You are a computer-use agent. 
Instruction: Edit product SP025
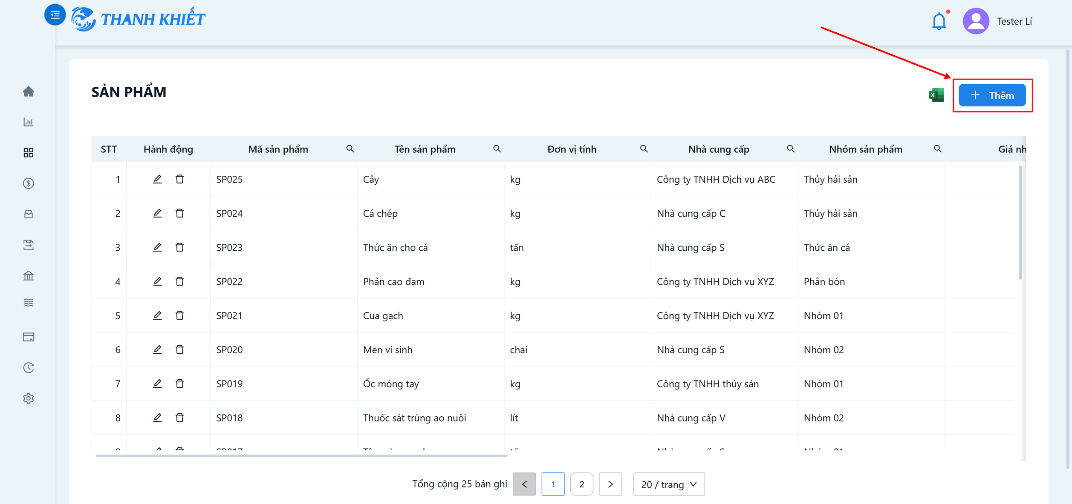[x=157, y=179]
